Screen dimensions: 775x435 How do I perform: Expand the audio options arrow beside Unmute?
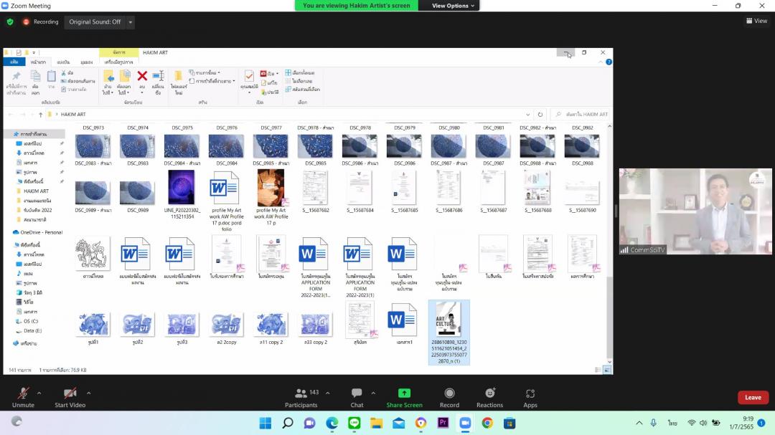(39, 393)
